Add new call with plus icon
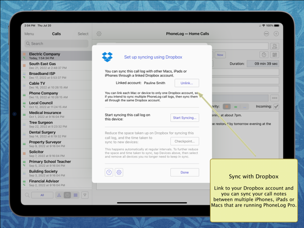The width and height of the screenshot is (304, 228). point(276,34)
